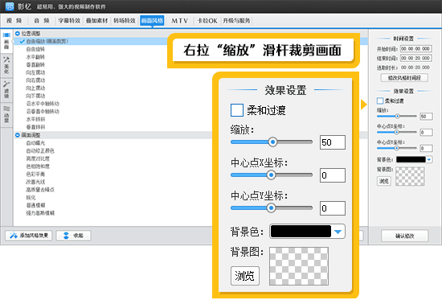Collapse the 位置调整 group
442x300 pixels.
18,34
